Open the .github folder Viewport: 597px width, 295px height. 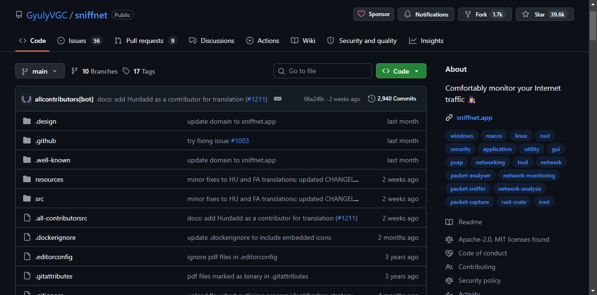pyautogui.click(x=46, y=141)
